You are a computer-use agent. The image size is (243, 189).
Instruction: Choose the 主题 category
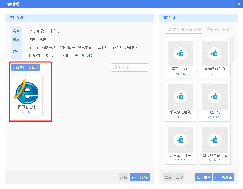click(75, 55)
